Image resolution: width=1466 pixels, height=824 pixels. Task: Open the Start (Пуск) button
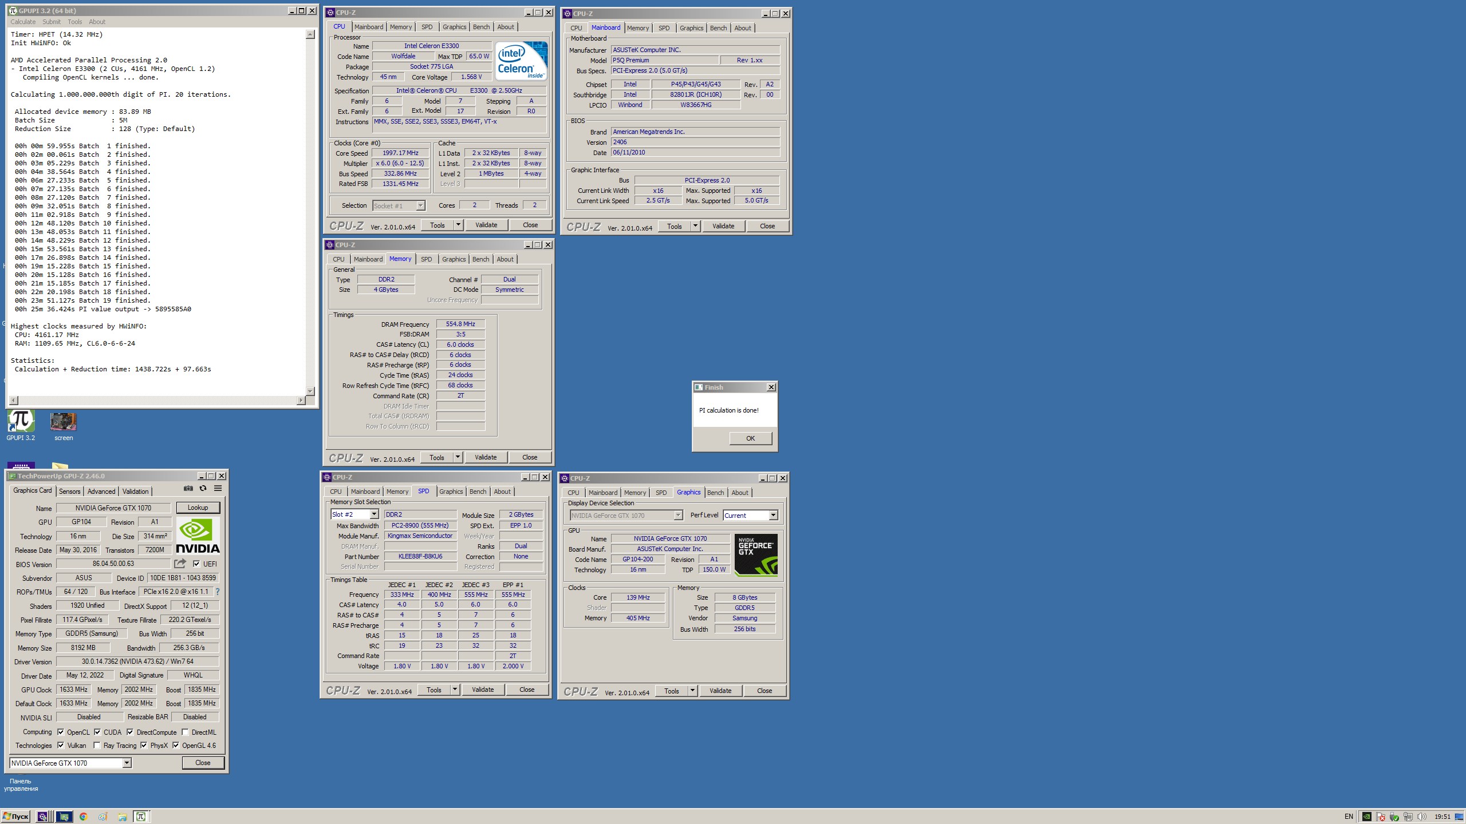[15, 817]
